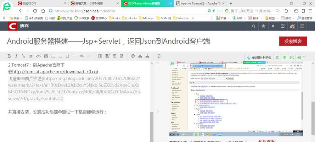The width and height of the screenshot is (315, 142).
Task: Open the user avatar in CSDN header
Action: 292,26
